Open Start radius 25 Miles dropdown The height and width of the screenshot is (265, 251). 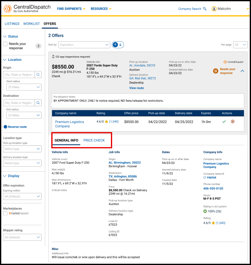(24, 87)
